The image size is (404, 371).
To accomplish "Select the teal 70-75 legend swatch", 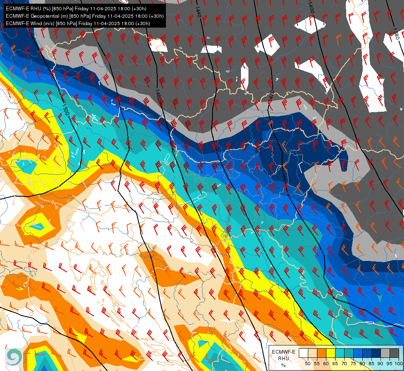I will click(x=349, y=353).
